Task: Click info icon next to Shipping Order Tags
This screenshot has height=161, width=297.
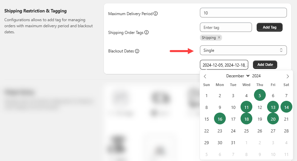Action: point(146,33)
